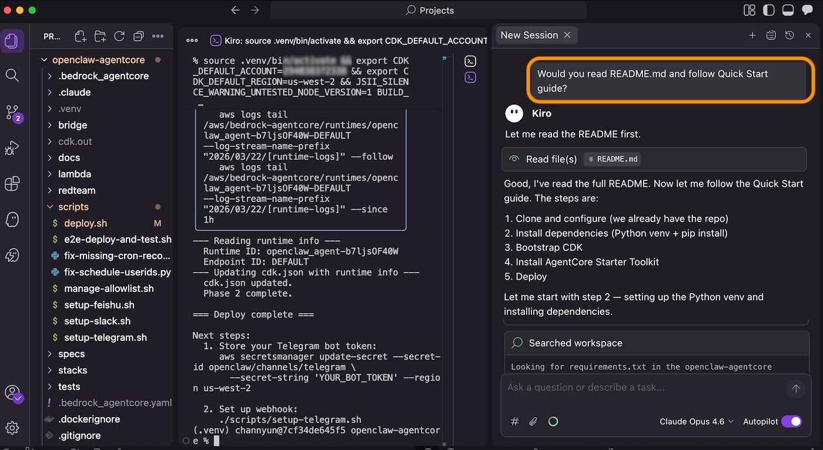
Task: Open the Projects command search bar
Action: 429,10
